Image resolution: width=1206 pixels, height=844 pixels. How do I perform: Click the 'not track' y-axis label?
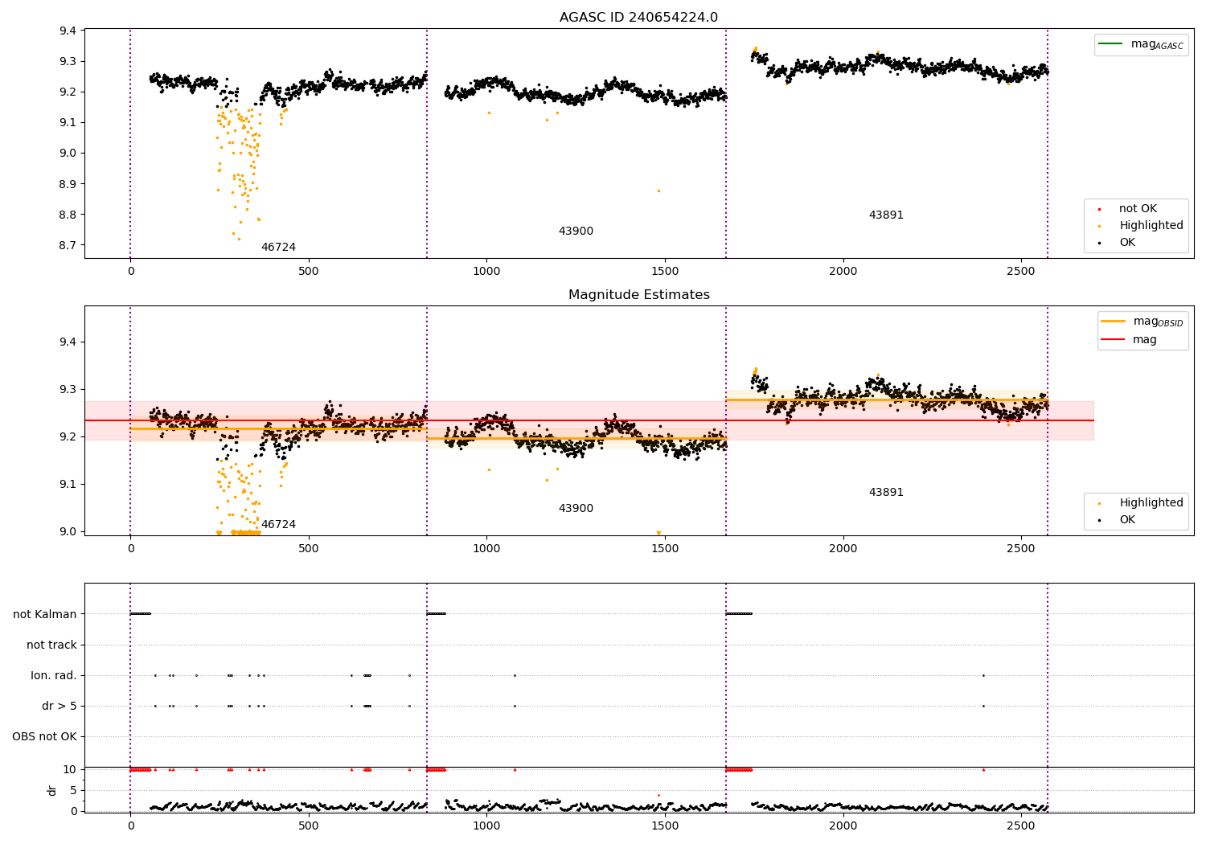point(51,645)
